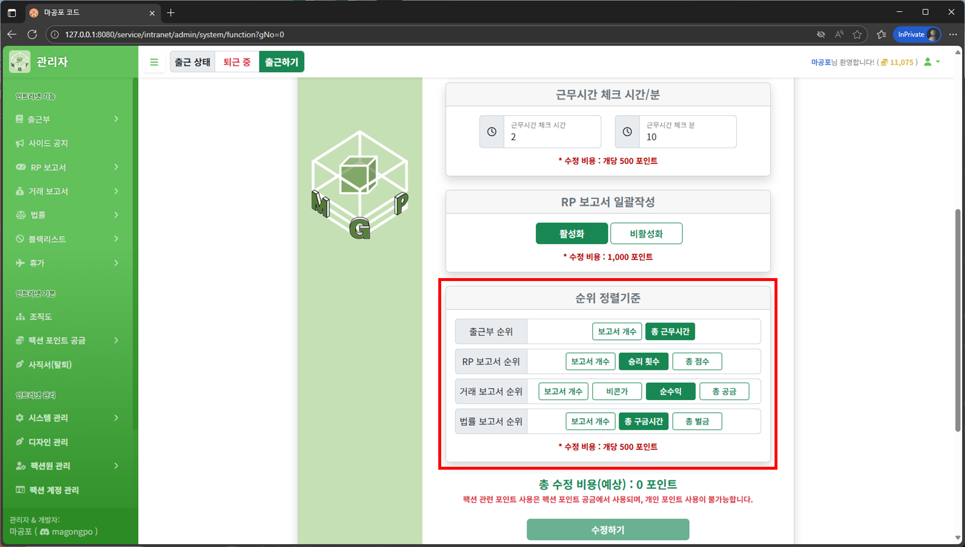Open 디자인 관리 menu item
Image resolution: width=965 pixels, height=547 pixels.
coord(68,442)
